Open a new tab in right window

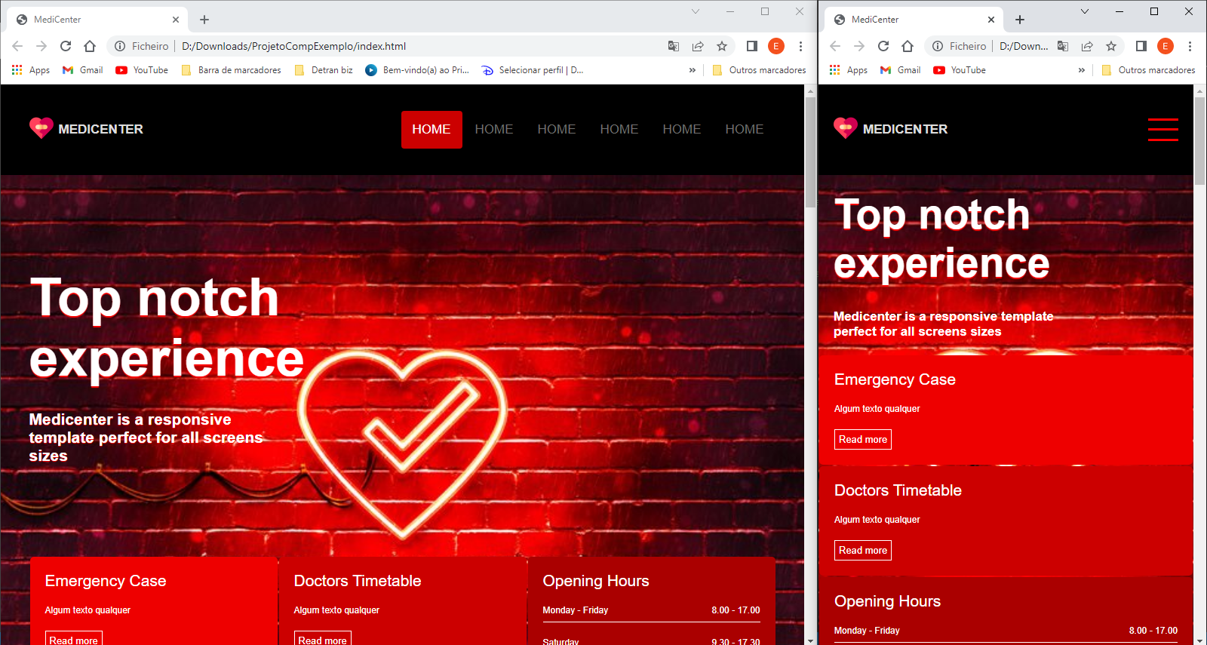1020,20
